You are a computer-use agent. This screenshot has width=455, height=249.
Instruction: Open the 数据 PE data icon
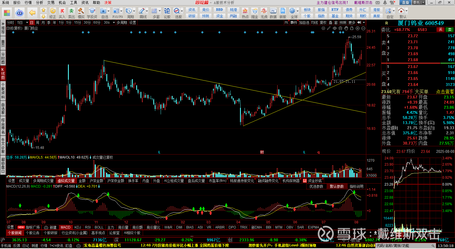[273, 11]
